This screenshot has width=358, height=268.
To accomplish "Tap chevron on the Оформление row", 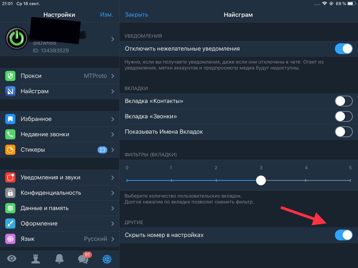I will (x=113, y=224).
